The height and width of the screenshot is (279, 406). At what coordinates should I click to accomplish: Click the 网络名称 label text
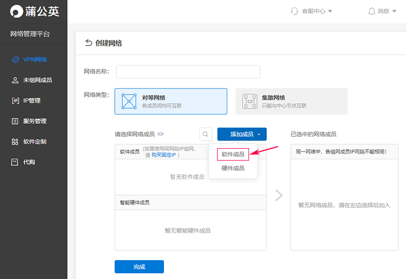[96, 71]
